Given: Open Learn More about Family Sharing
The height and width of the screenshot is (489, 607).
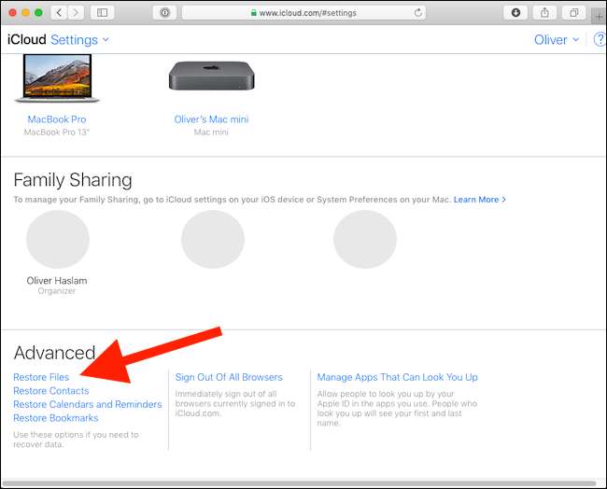Looking at the screenshot, I should coord(480,200).
